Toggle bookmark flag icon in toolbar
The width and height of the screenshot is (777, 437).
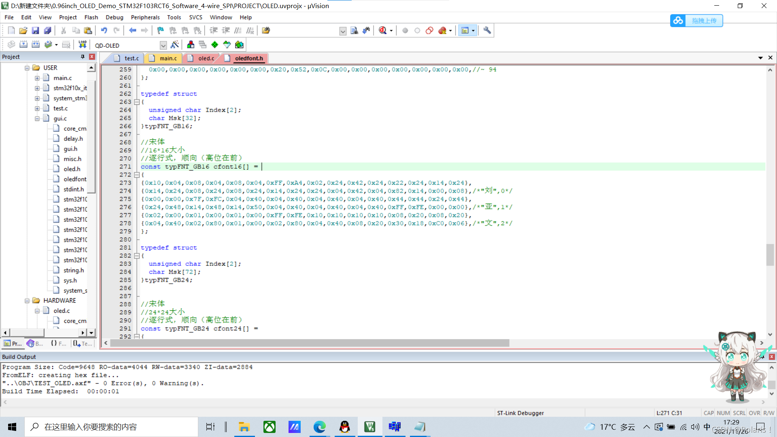[x=161, y=30]
